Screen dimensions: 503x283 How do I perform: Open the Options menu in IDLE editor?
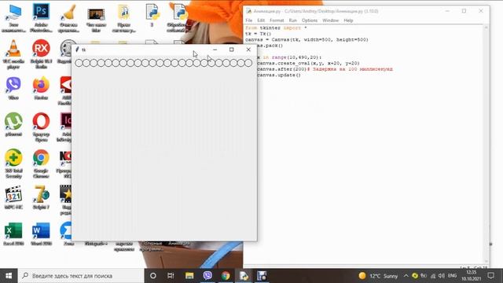click(x=309, y=20)
